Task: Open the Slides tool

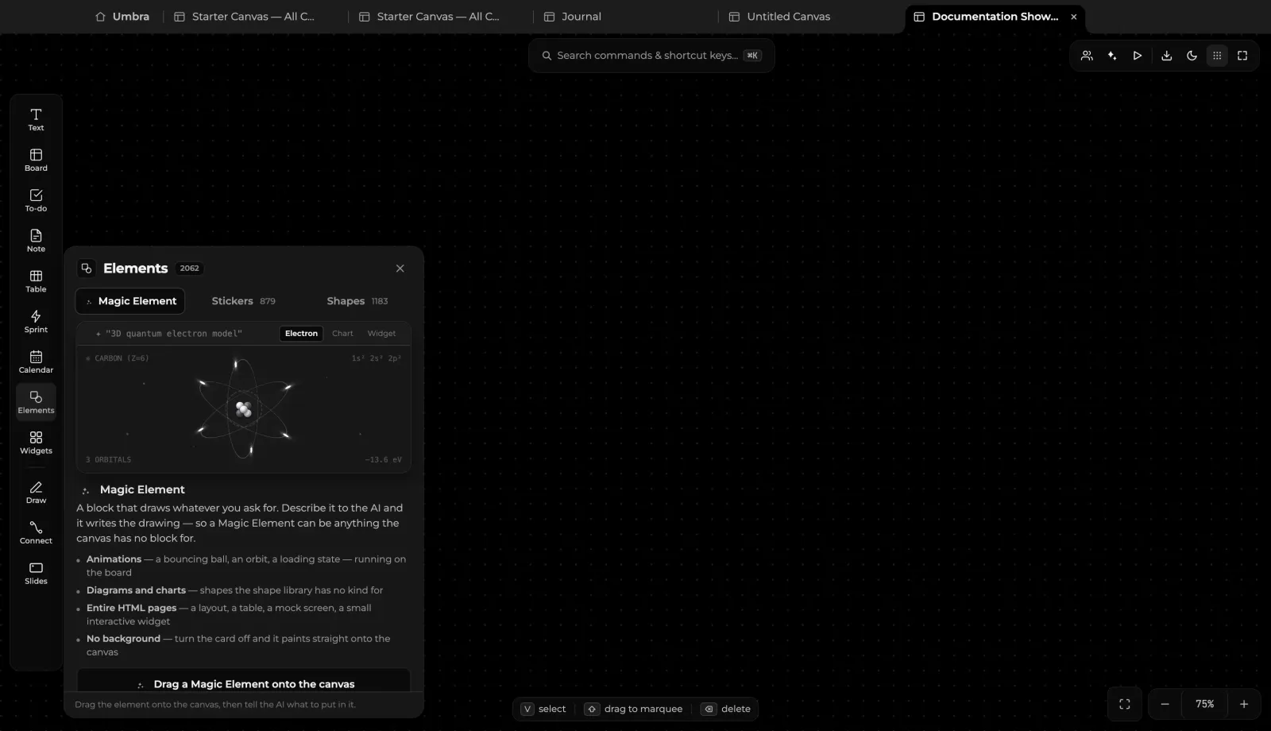Action: tap(36, 574)
